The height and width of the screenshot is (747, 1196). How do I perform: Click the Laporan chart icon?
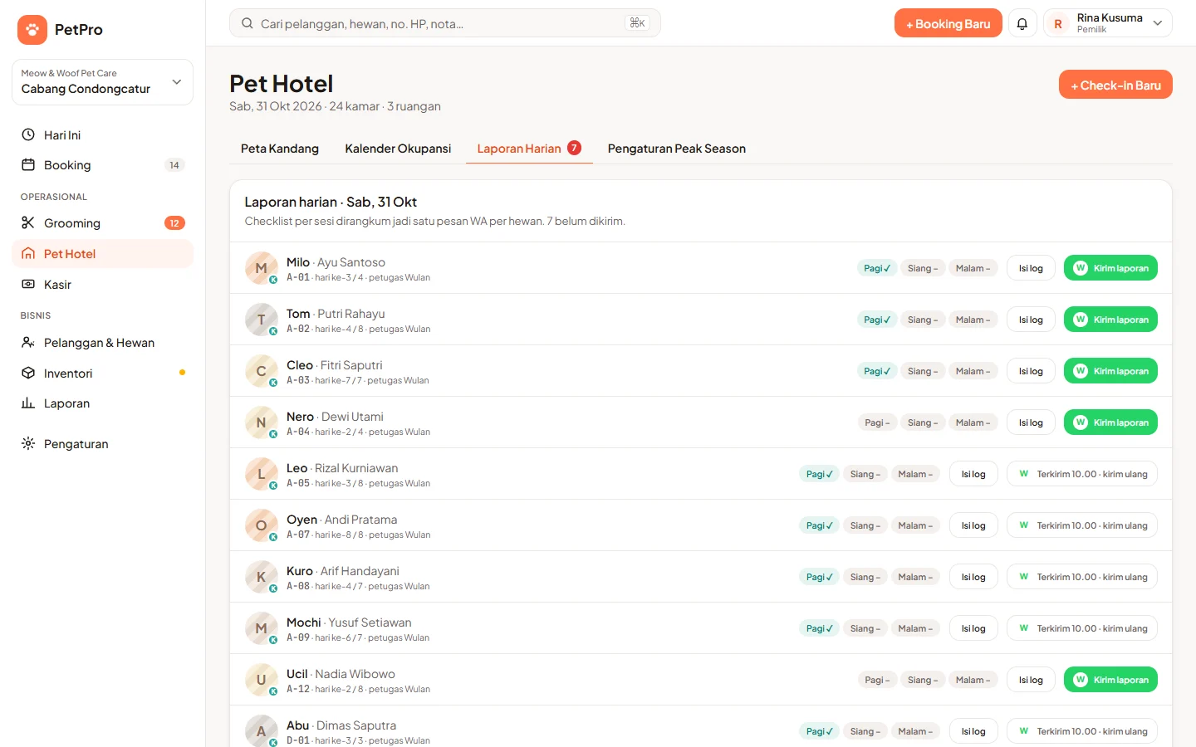(x=28, y=403)
